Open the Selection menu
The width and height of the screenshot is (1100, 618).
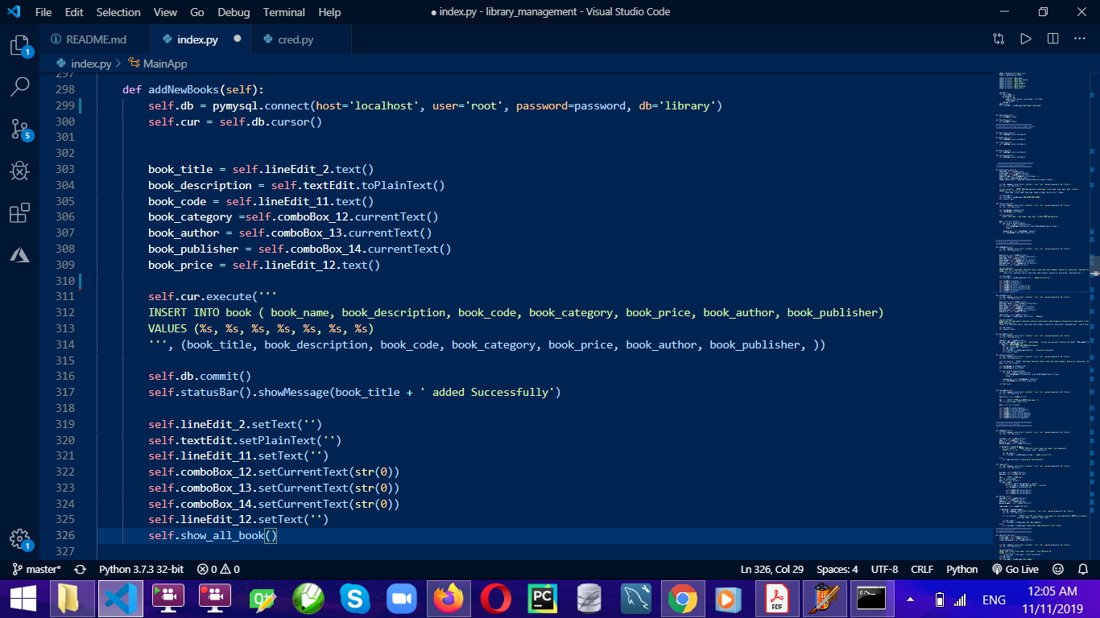(x=118, y=12)
